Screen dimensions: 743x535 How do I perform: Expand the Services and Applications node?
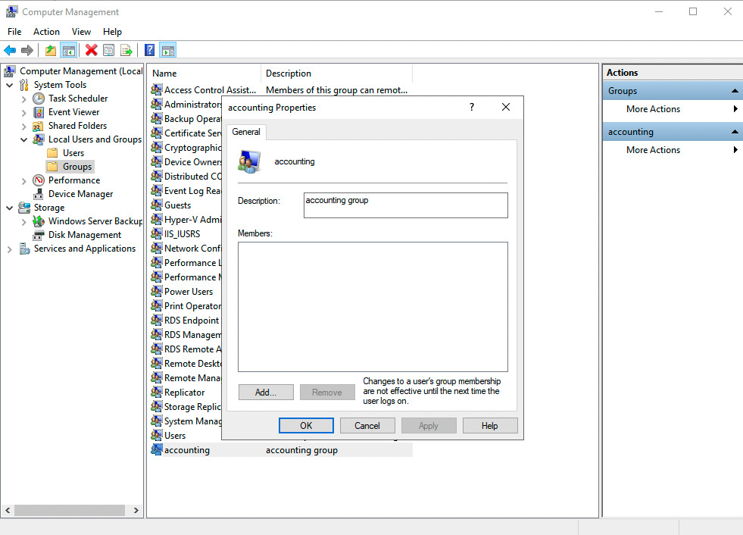click(x=10, y=249)
